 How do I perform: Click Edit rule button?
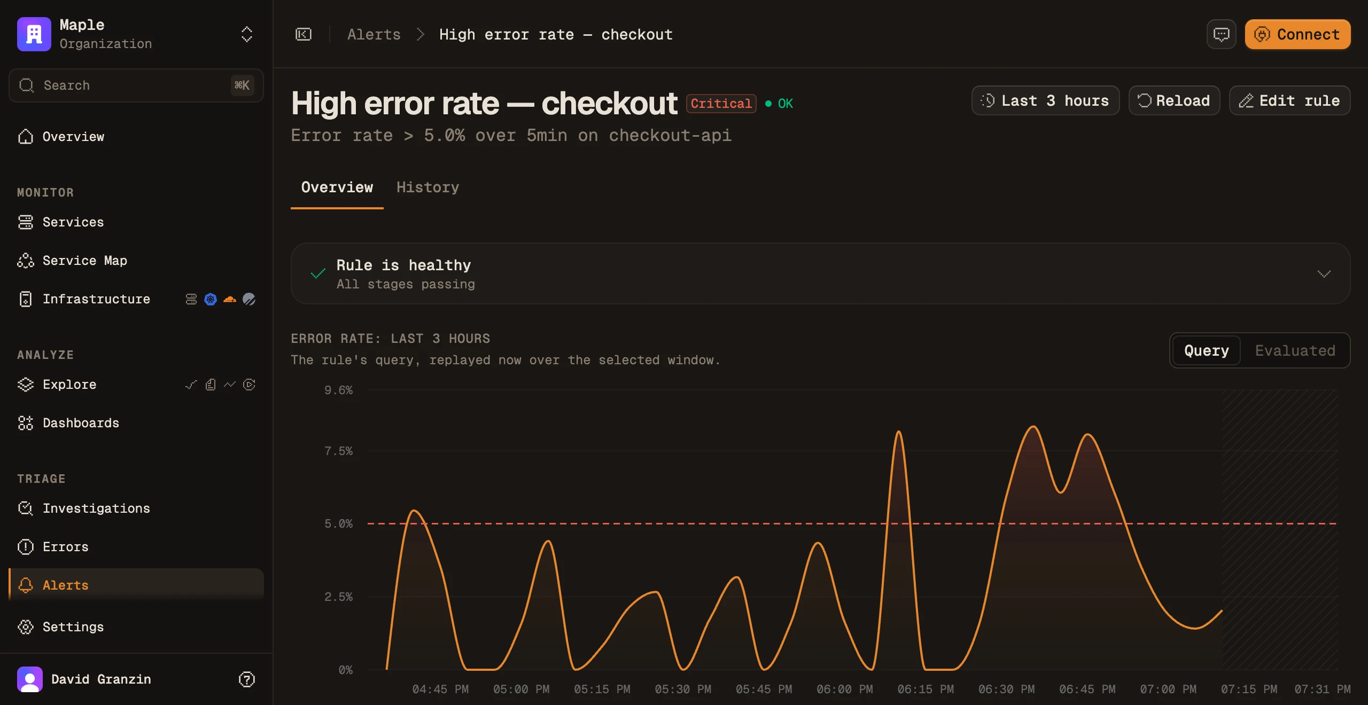(1289, 100)
